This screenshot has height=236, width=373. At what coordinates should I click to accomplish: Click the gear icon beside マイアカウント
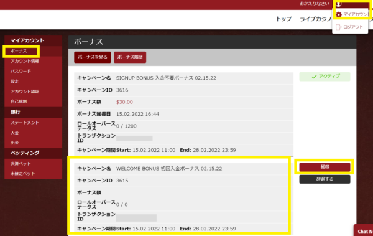tap(339, 14)
